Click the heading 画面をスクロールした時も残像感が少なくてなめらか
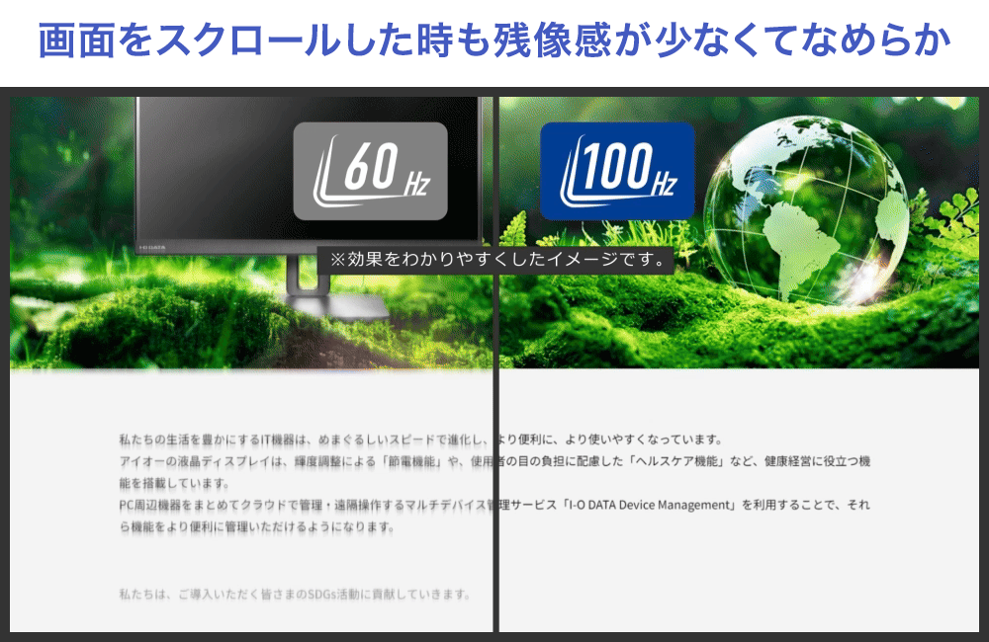This screenshot has width=989, height=642. point(494,41)
